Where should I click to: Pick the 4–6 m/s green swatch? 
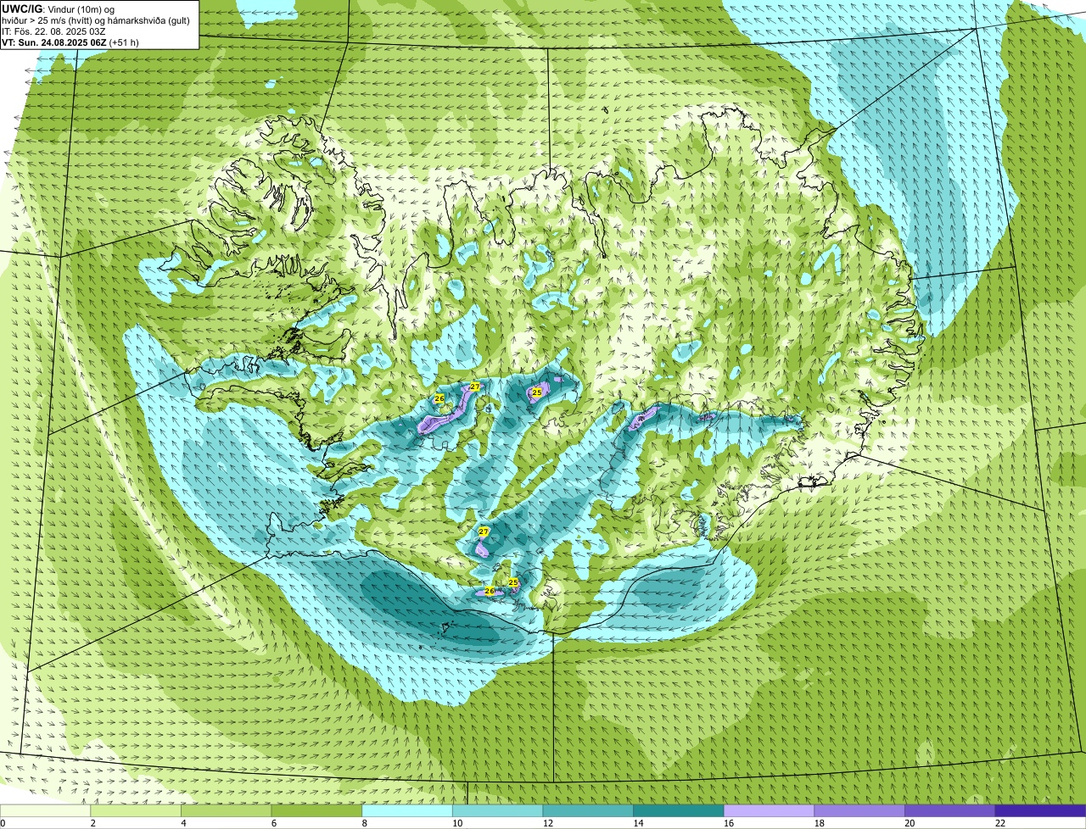coord(226,810)
